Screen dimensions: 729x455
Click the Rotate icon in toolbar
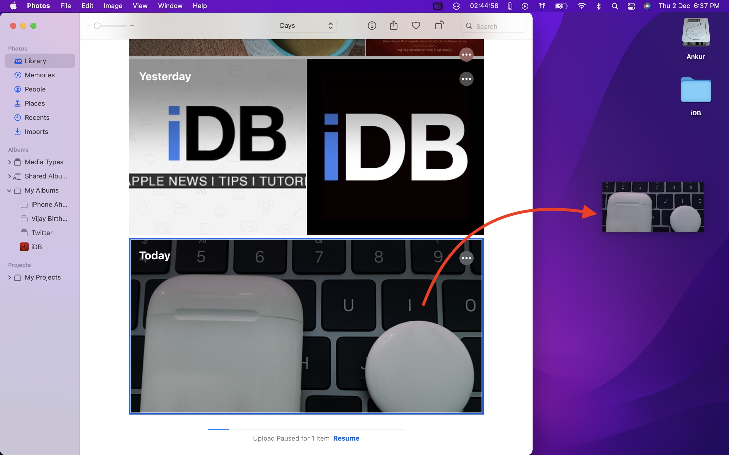click(x=439, y=25)
